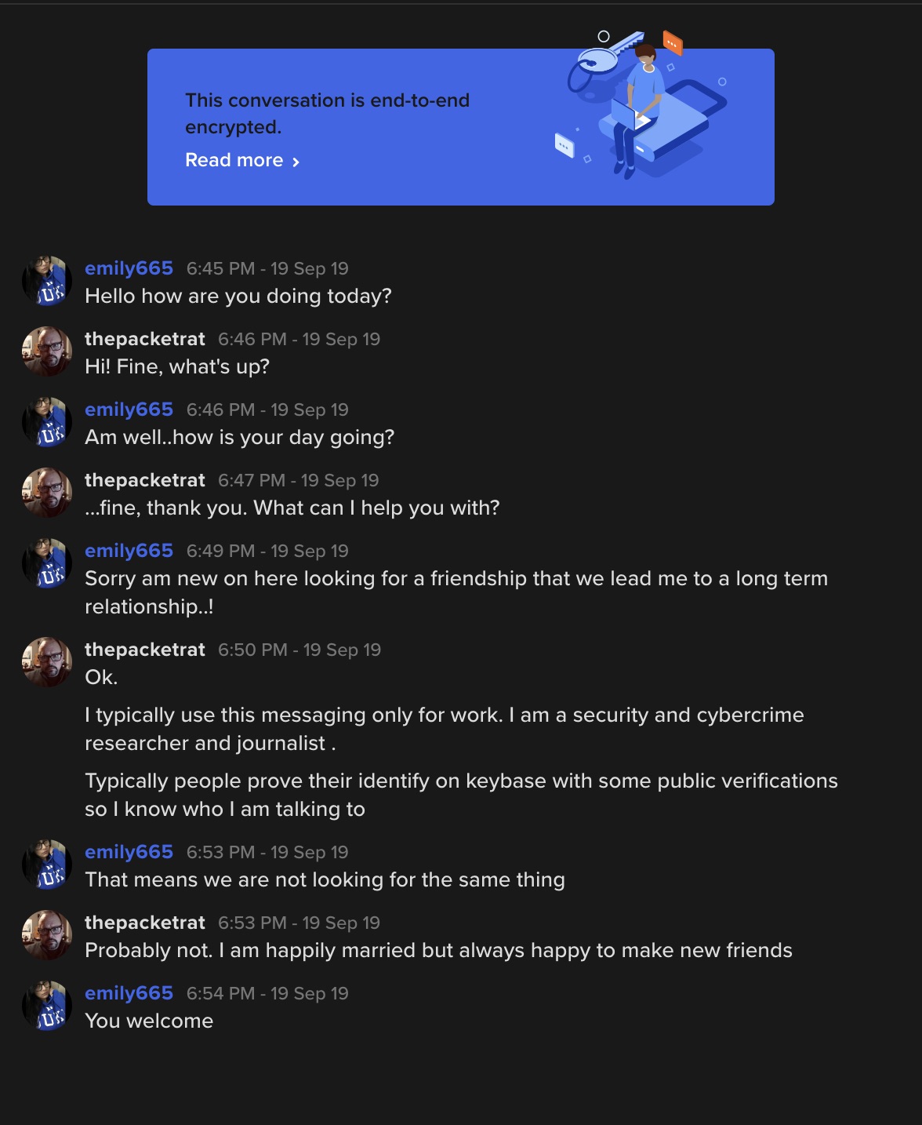Click the "6:47 PM - 19 Sep 19" timestamp

[298, 480]
